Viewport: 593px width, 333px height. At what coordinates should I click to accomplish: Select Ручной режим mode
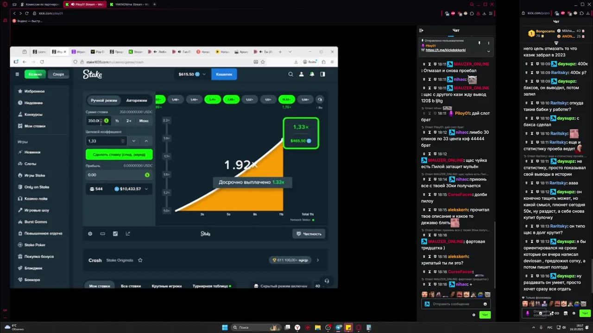click(104, 100)
